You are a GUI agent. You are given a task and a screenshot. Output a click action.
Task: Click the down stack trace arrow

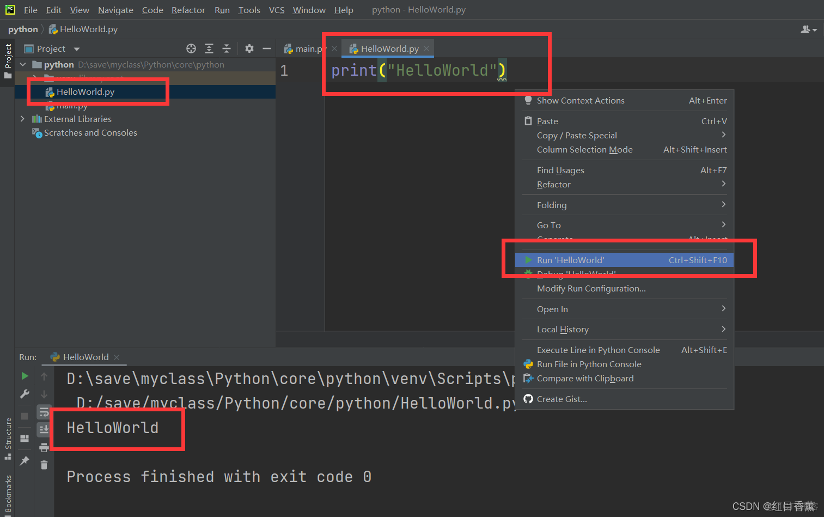tap(44, 394)
